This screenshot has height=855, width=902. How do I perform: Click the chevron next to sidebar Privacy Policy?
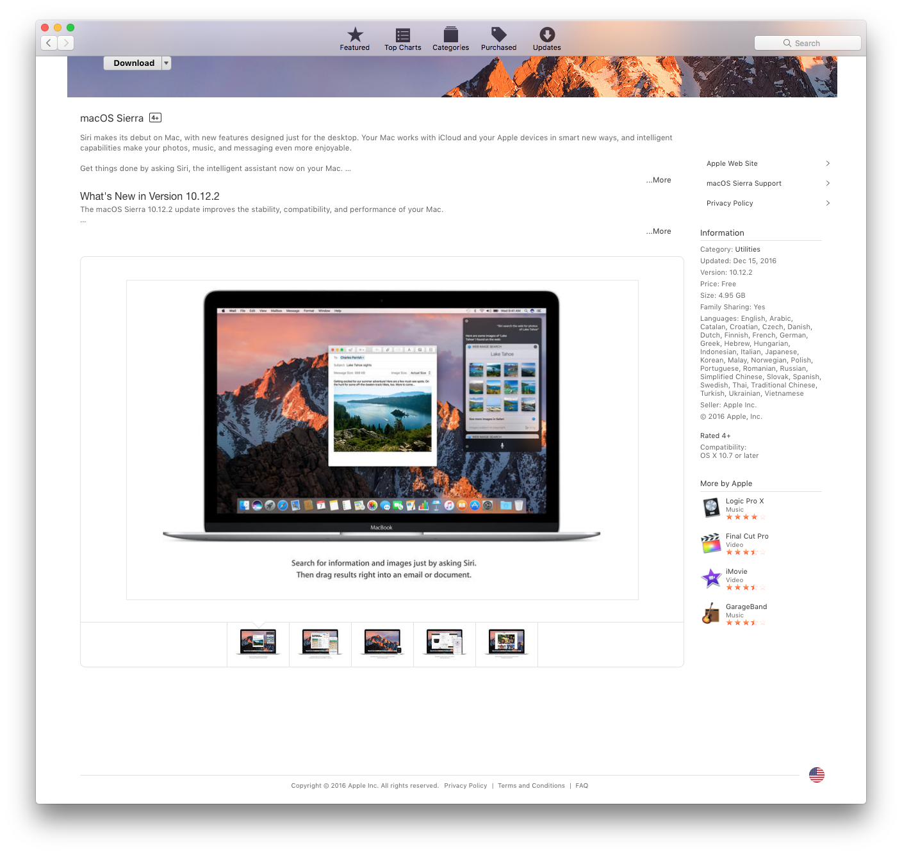tap(828, 203)
